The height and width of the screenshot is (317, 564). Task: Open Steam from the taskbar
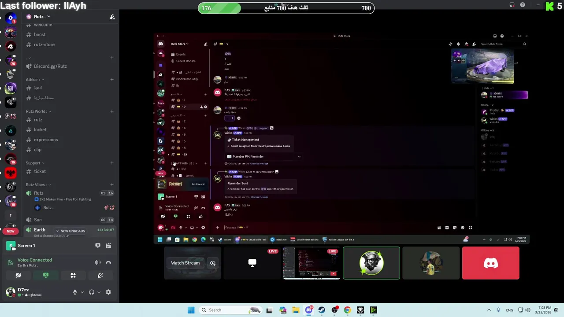(x=322, y=310)
